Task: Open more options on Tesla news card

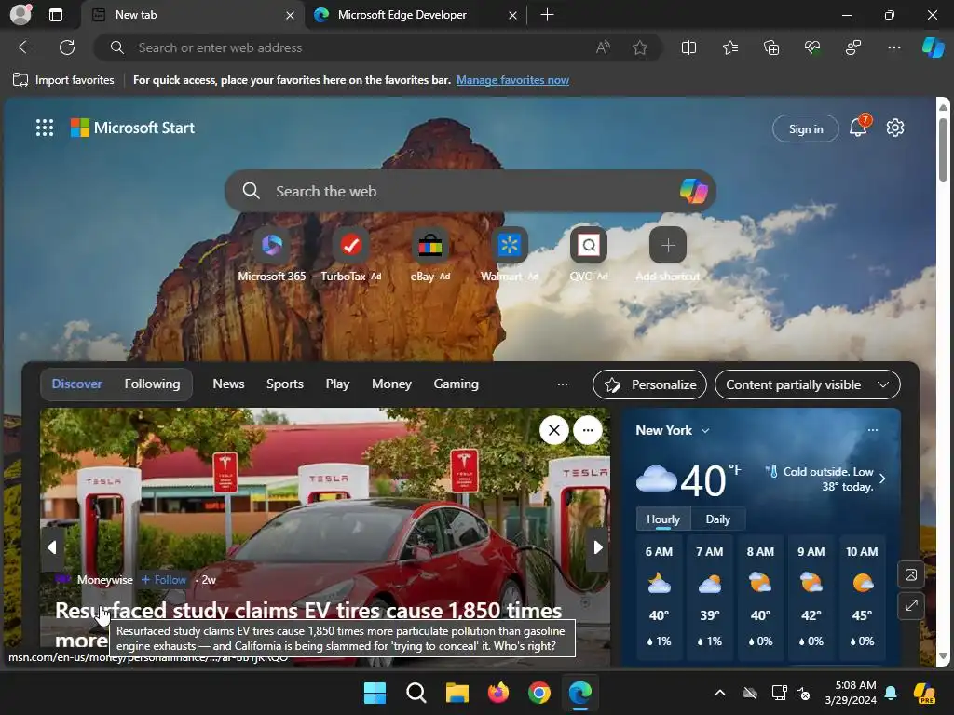Action: click(588, 430)
